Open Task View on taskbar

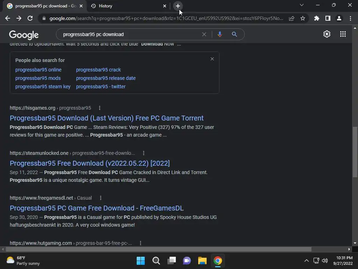tap(172, 261)
